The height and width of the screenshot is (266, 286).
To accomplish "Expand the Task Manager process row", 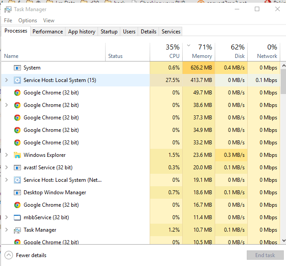I will 7,230.
